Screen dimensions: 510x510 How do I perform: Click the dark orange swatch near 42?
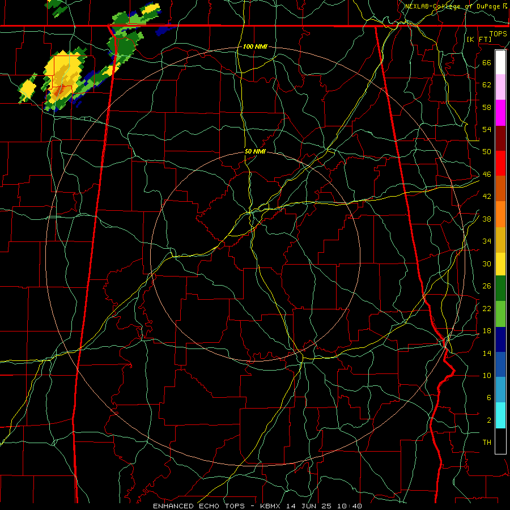click(500, 189)
